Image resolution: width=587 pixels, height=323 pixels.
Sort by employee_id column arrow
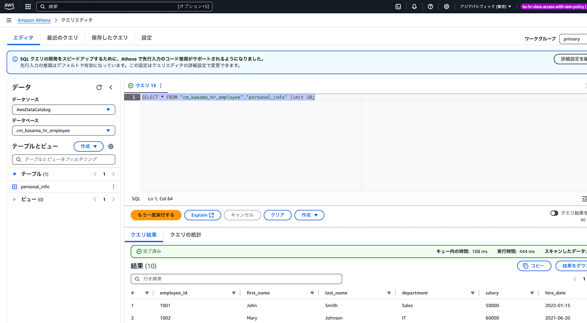234,293
